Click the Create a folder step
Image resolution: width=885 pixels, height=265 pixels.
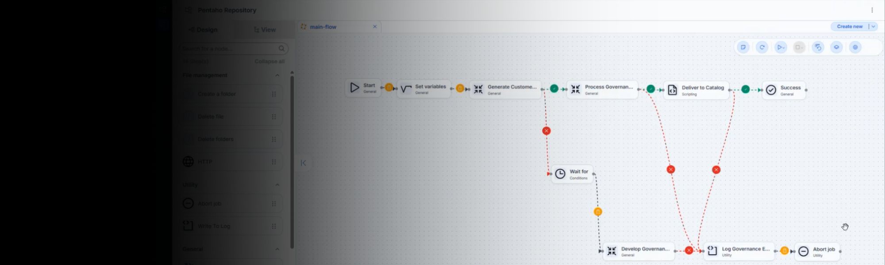click(x=231, y=94)
